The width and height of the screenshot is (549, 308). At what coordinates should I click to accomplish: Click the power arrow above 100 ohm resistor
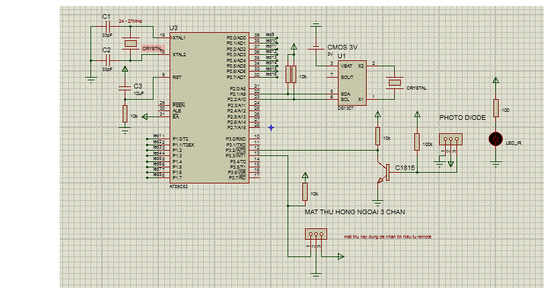(x=496, y=80)
